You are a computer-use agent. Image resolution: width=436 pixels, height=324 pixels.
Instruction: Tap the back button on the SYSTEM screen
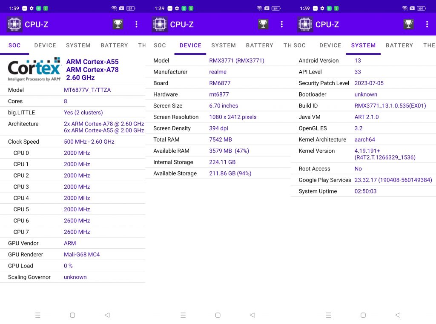click(x=398, y=315)
